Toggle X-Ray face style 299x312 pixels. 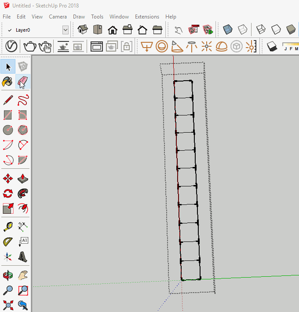click(227, 30)
